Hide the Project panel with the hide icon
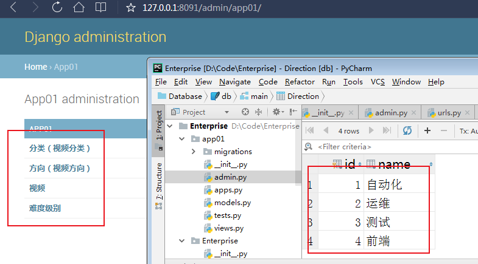Image resolution: width=478 pixels, height=264 pixels. pyautogui.click(x=293, y=112)
